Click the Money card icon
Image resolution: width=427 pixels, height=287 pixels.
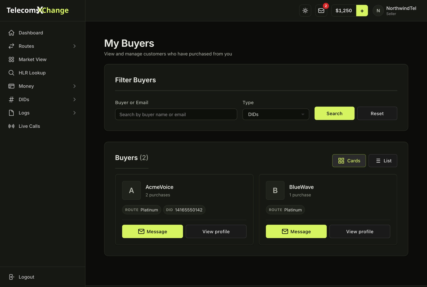[11, 86]
